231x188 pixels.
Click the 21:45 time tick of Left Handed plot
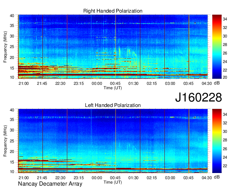(x=42, y=178)
